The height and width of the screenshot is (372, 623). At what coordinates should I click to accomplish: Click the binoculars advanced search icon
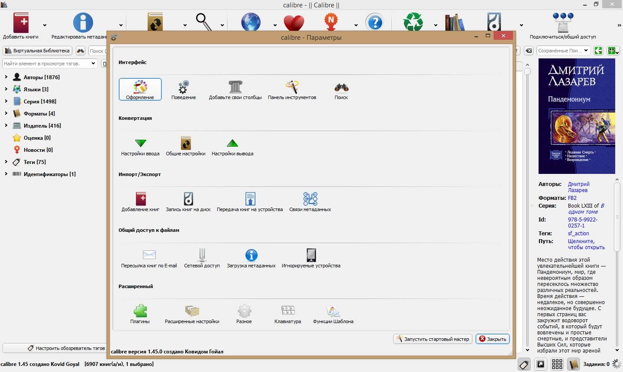tap(81, 51)
